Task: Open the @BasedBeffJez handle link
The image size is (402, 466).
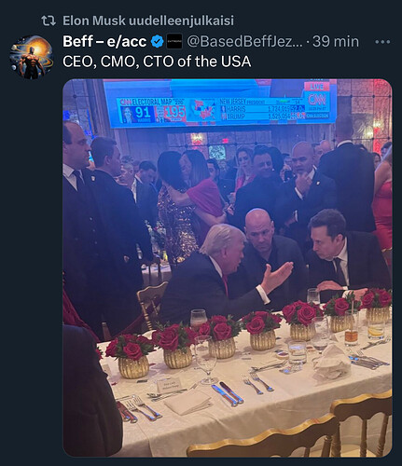Action: point(244,41)
